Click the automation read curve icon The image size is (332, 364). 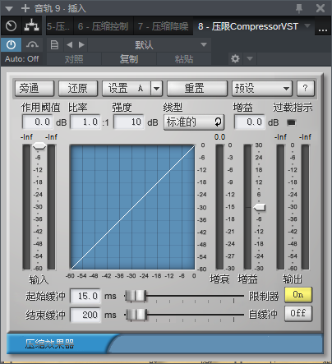pyautogui.click(x=32, y=44)
